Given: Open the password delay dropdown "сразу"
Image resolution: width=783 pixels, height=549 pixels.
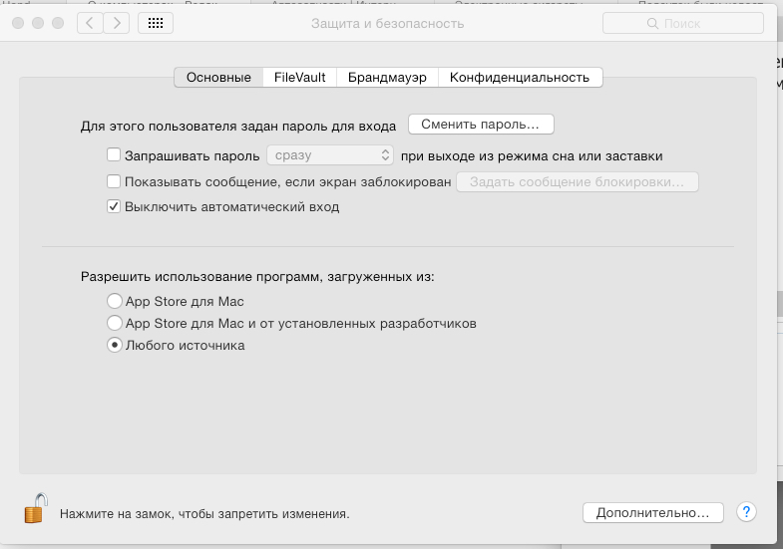Looking at the screenshot, I should tap(330, 155).
